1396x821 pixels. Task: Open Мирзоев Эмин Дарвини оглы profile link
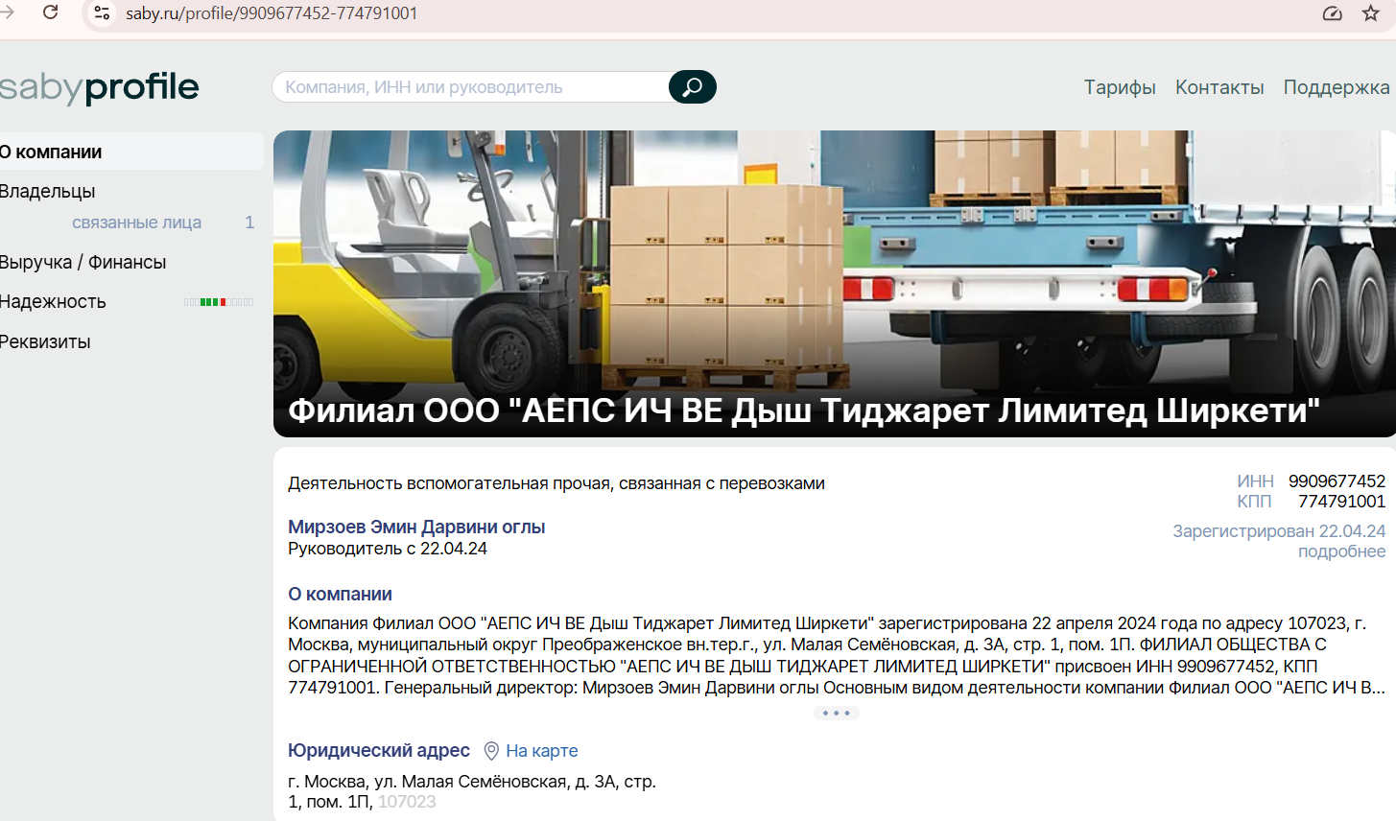pos(416,528)
